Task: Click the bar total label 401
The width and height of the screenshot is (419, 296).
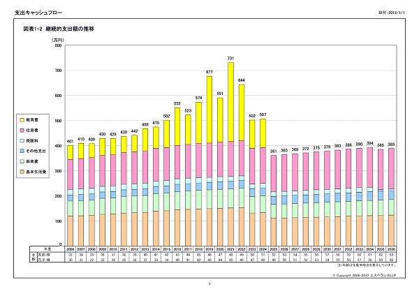Action: [71, 142]
